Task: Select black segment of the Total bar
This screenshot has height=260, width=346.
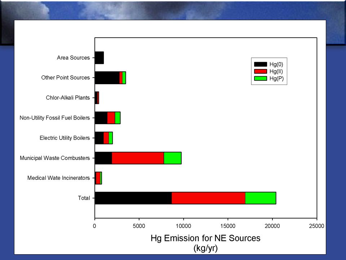Action: pyautogui.click(x=133, y=198)
